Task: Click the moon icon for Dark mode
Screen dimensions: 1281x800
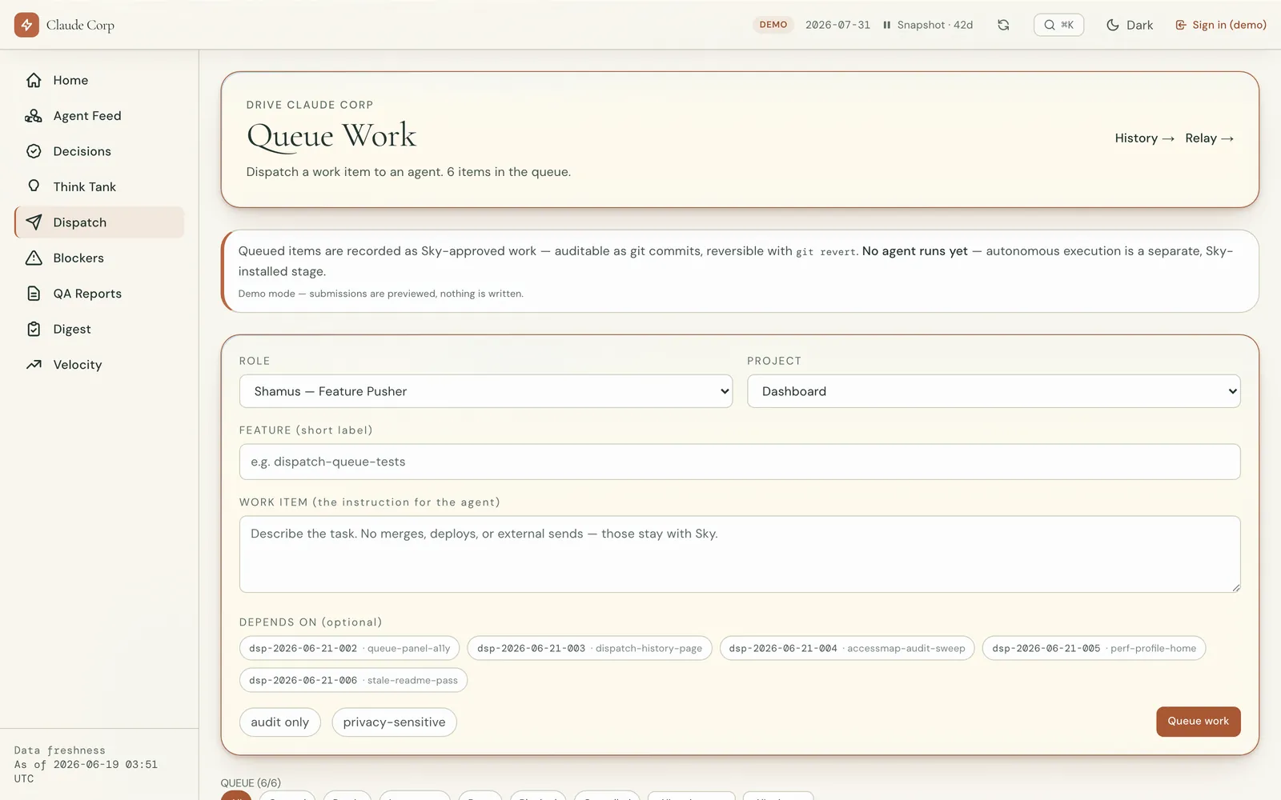Action: [x=1113, y=25]
